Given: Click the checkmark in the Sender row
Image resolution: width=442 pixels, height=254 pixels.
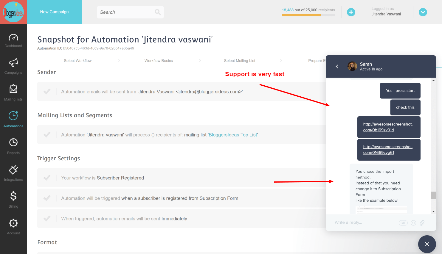Looking at the screenshot, I should pyautogui.click(x=47, y=92).
